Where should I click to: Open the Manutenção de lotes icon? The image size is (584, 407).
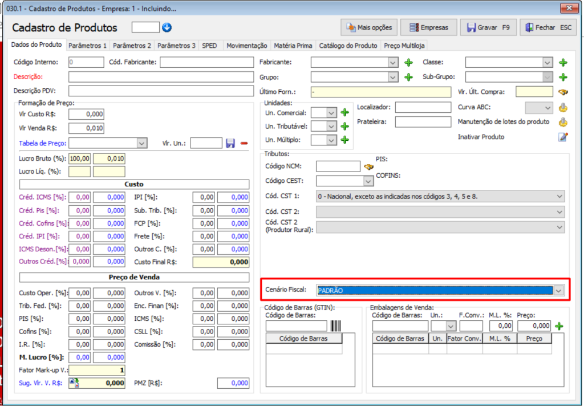pos(563,122)
